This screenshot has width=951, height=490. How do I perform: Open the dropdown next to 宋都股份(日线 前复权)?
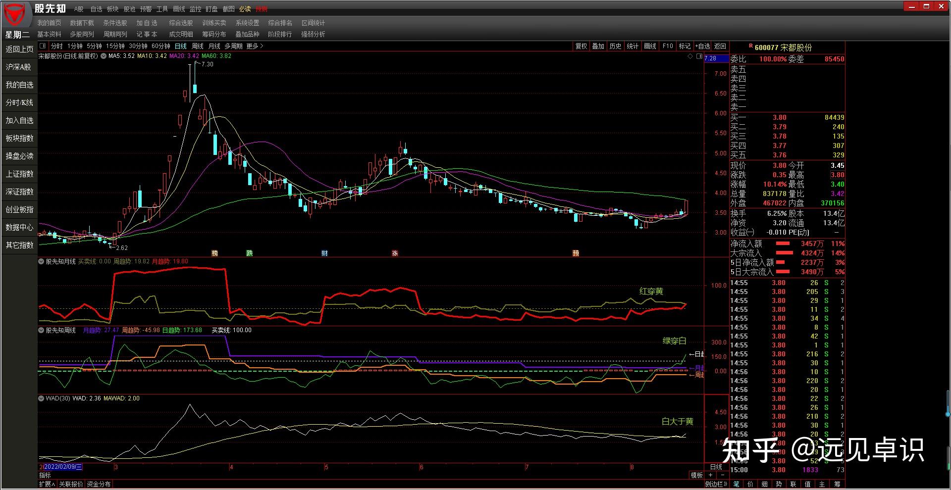click(104, 56)
